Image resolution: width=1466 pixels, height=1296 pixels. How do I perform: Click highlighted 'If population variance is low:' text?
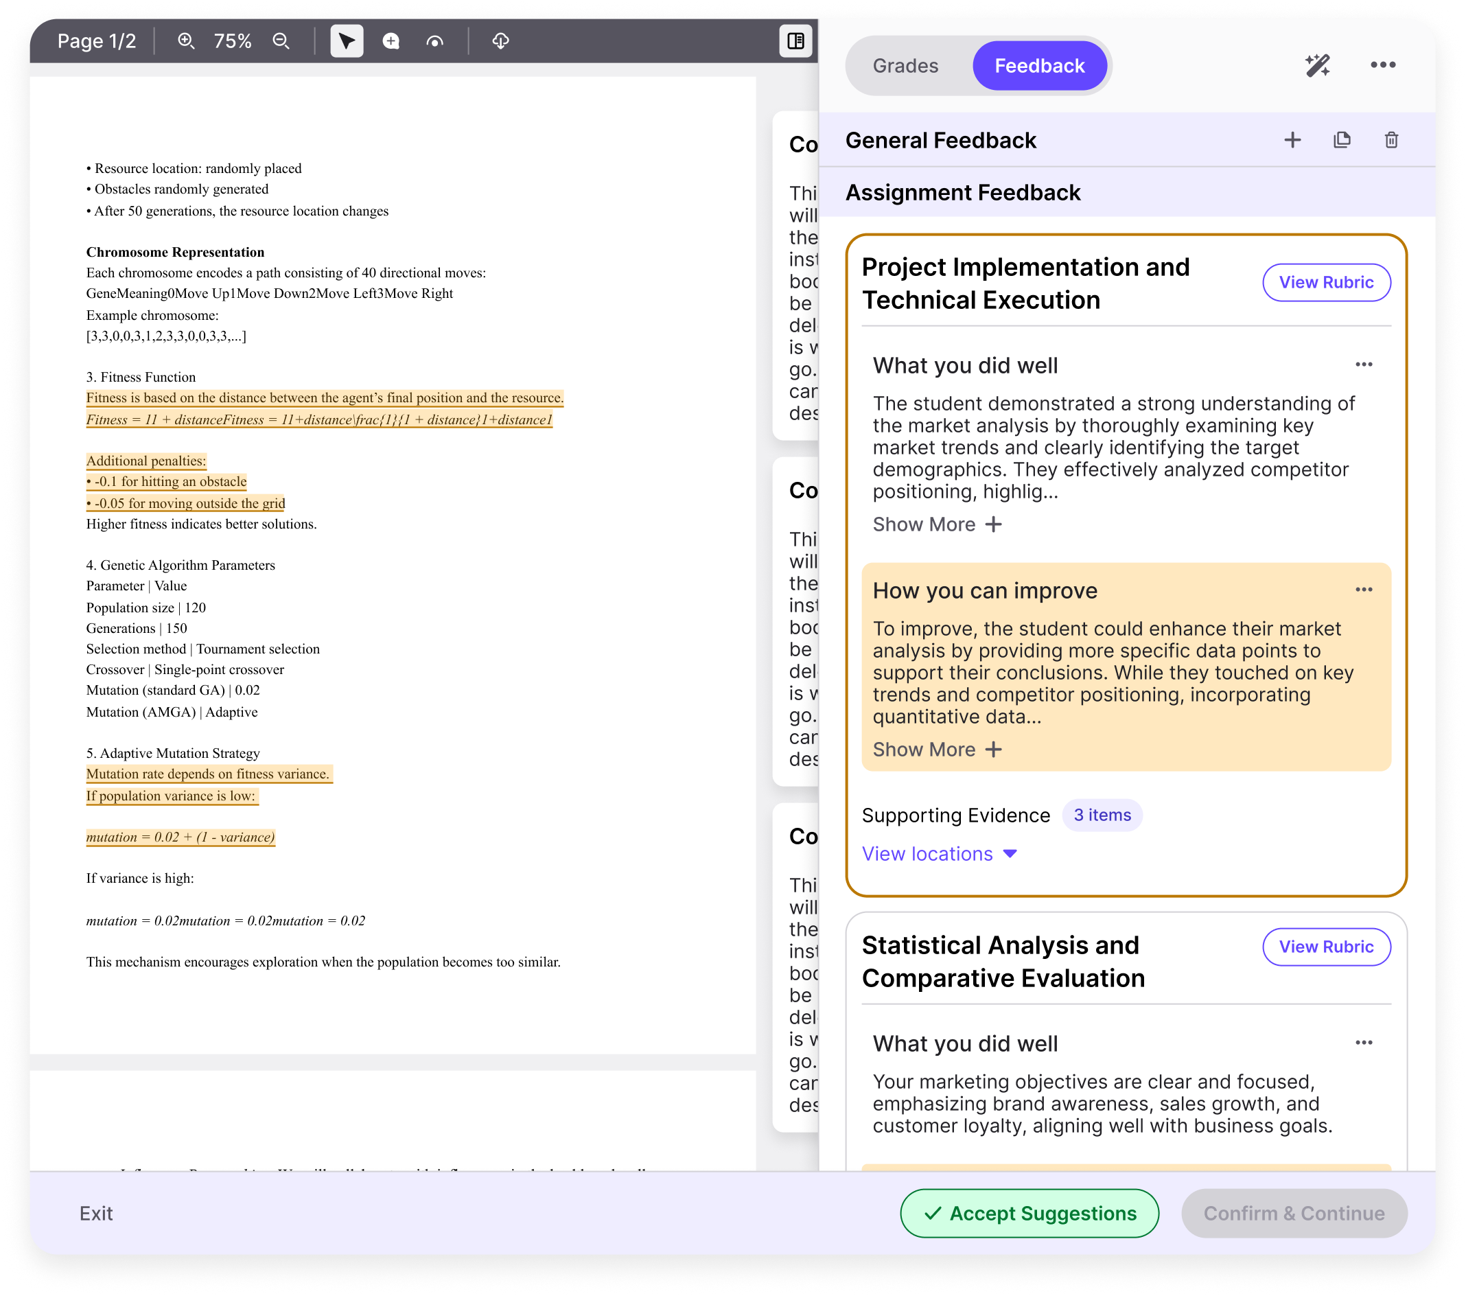172,796
